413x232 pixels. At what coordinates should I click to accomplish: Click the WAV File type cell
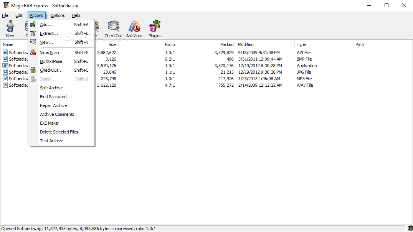[305, 85]
